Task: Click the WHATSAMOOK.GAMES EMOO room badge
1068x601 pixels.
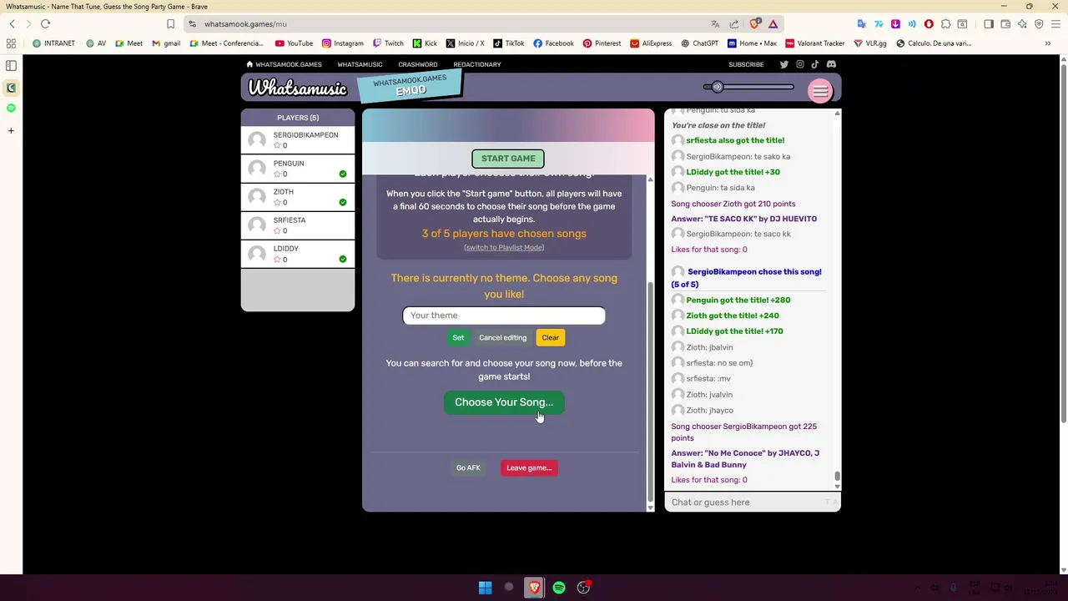Action: tap(410, 85)
